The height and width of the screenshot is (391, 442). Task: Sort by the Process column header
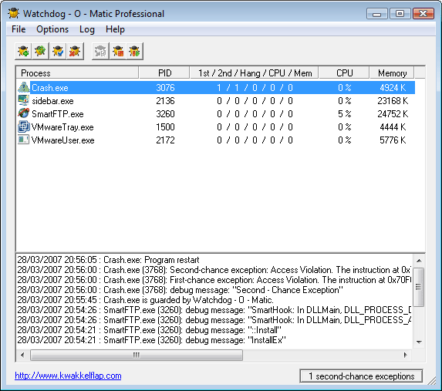(77, 73)
